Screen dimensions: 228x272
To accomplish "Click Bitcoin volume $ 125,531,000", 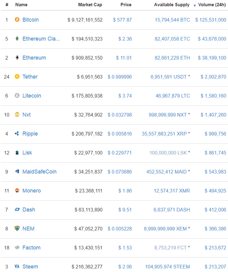I will click(211, 20).
